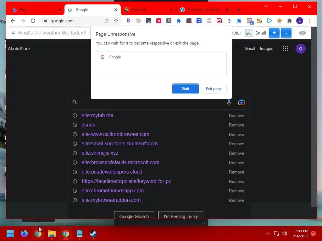Open the Windows Start menu

click(x=10, y=233)
